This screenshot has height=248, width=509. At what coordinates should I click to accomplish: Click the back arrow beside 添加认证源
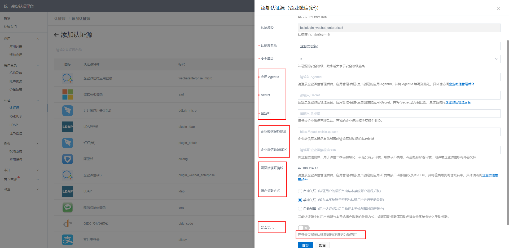click(x=56, y=35)
